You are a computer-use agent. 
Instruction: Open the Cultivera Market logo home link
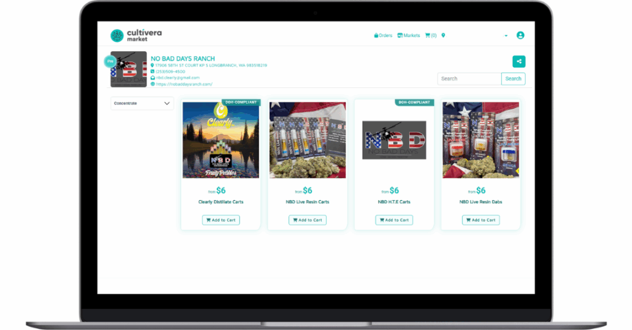coord(136,35)
